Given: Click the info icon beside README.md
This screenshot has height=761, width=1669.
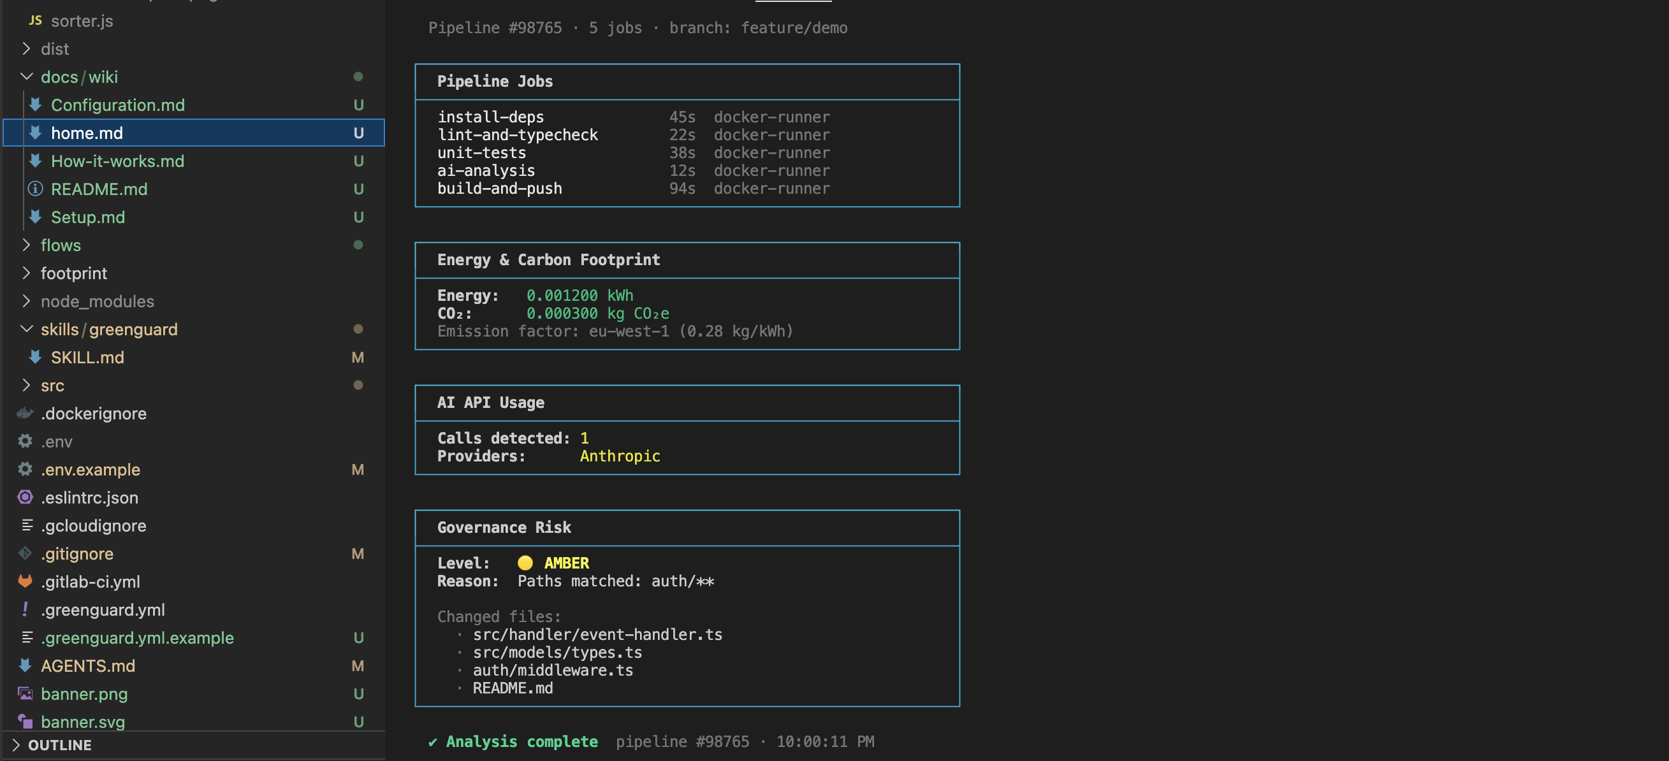Looking at the screenshot, I should coord(36,189).
